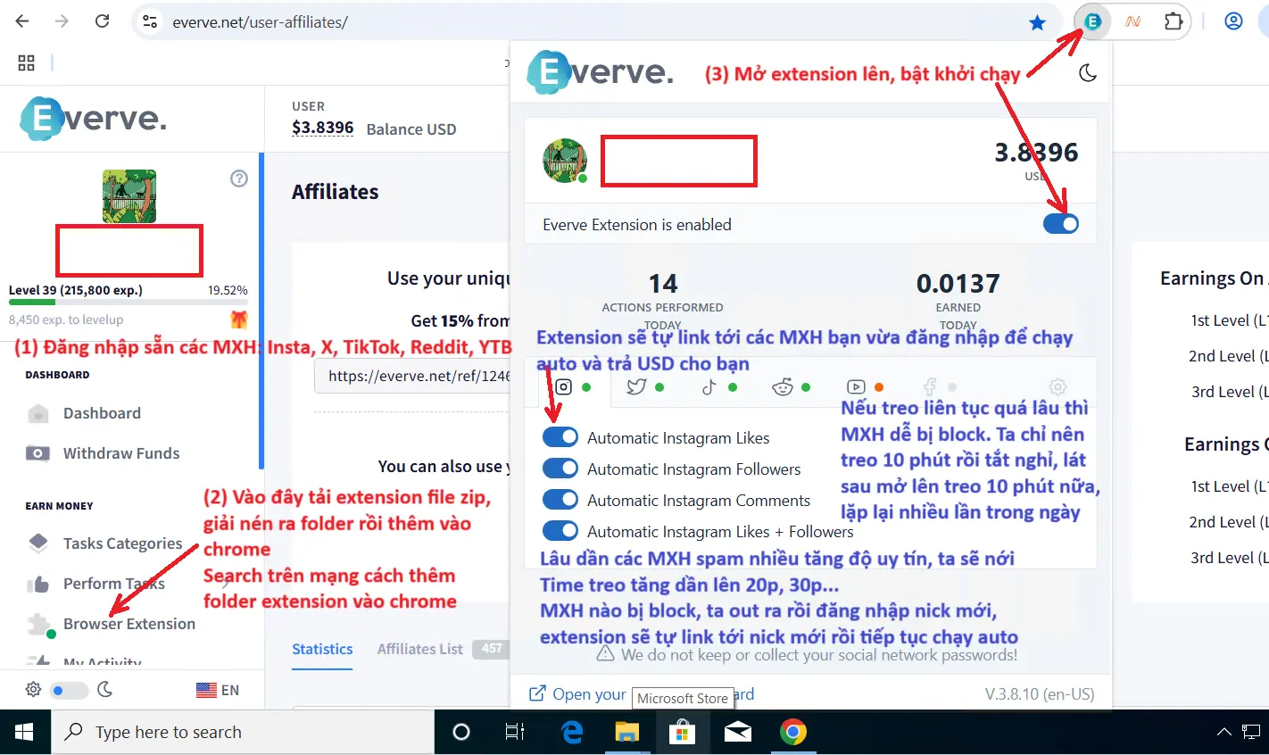
Task: Switch to the Twitter tab in extension
Action: pyautogui.click(x=636, y=386)
